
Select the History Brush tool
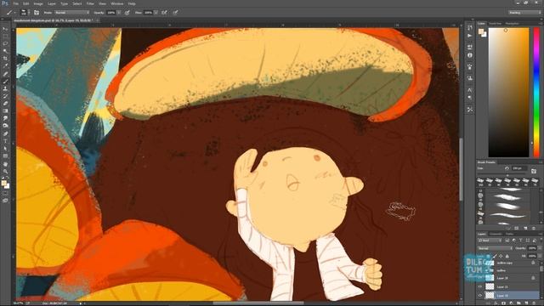pos(5,96)
